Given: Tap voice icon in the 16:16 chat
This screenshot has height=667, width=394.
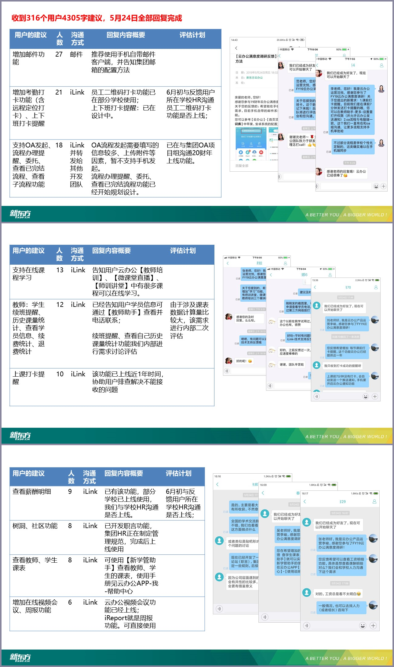Looking at the screenshot, I should pyautogui.click(x=219, y=609).
